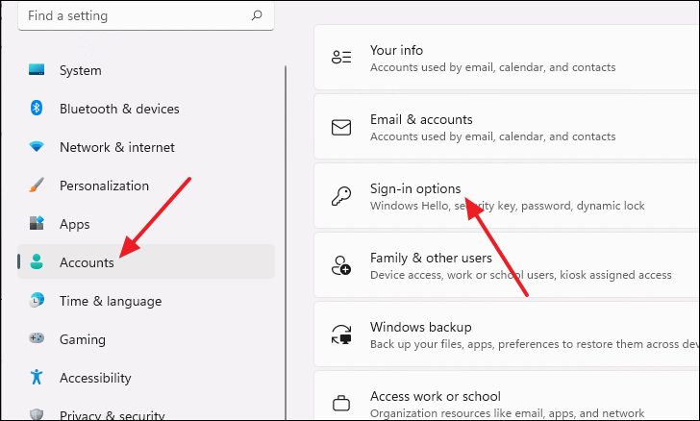Screen dimensions: 700x421
Task: Go to Gaming settings
Action: [x=146, y=339]
